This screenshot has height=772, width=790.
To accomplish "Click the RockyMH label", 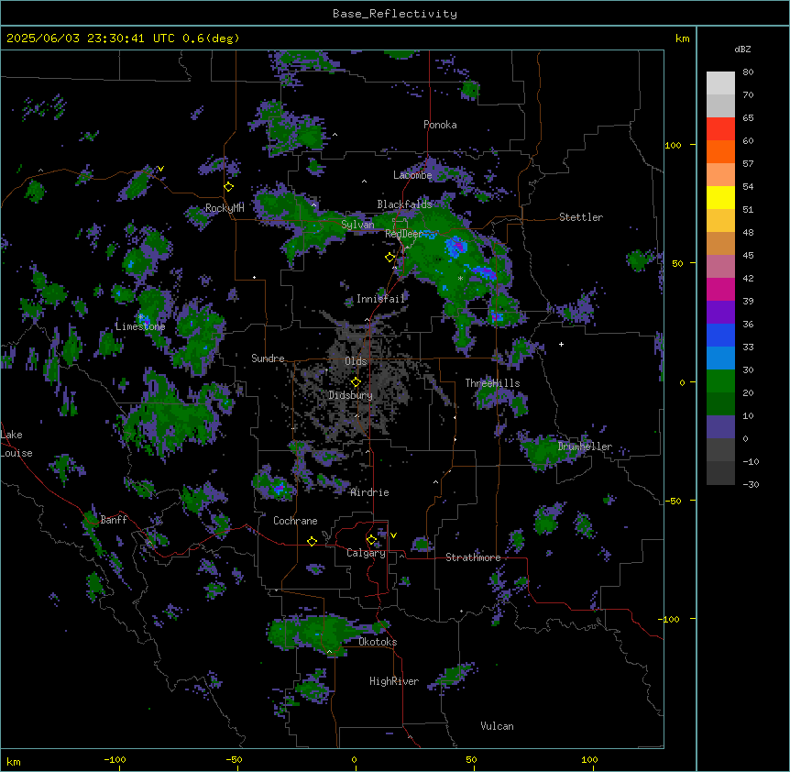I will [225, 208].
